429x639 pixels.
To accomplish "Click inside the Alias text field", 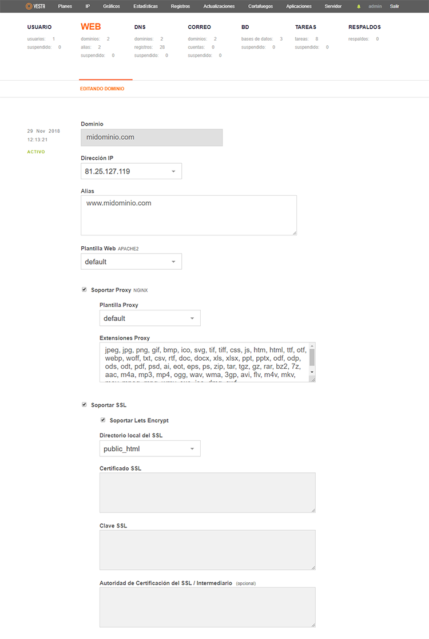I will [x=189, y=215].
